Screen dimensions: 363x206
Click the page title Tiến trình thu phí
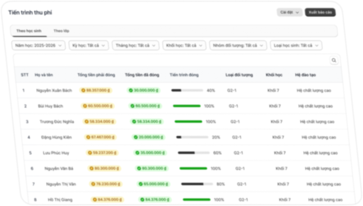tap(30, 12)
